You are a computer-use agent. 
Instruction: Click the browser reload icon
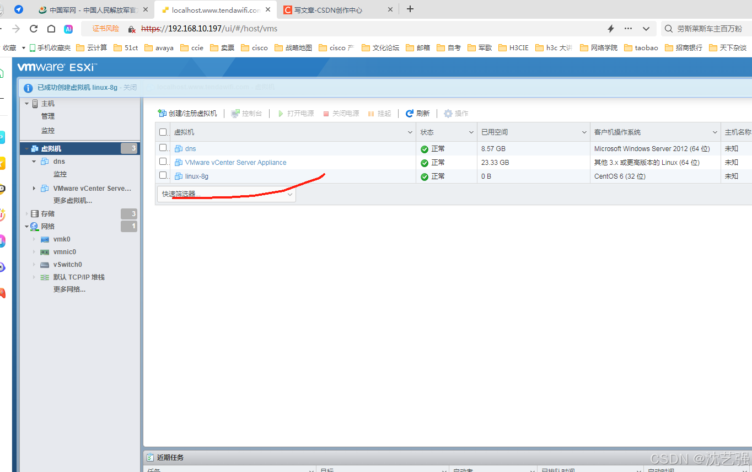pos(34,29)
